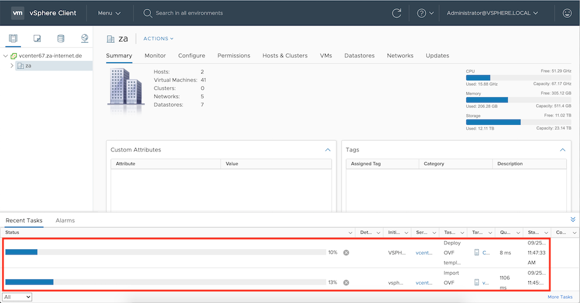
Task: Click the Storage usage bar
Action: (518, 122)
